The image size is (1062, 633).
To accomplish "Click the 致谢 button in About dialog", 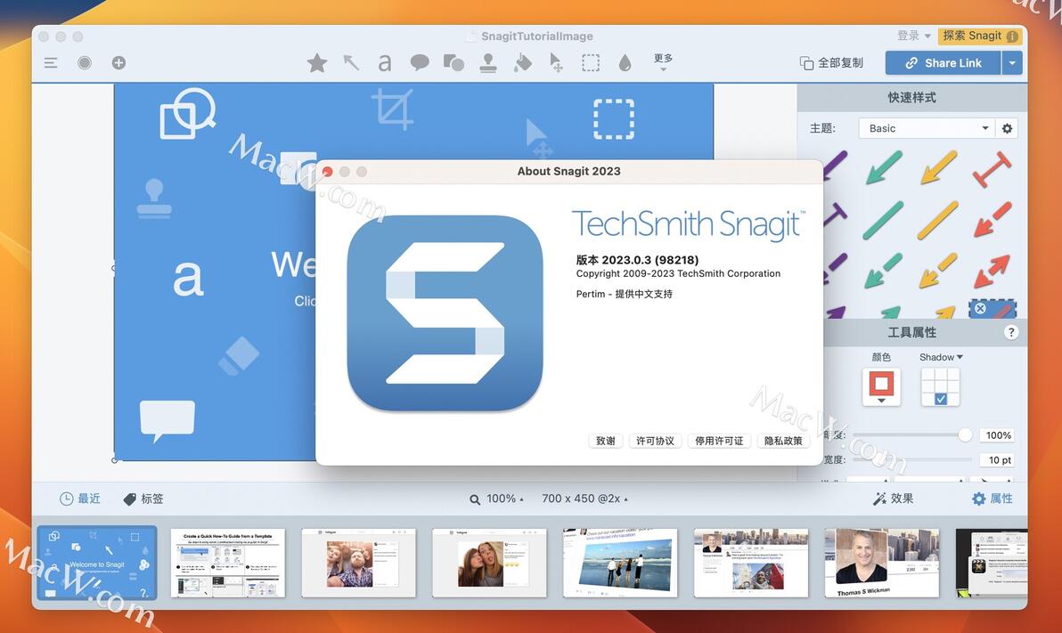I will click(606, 441).
